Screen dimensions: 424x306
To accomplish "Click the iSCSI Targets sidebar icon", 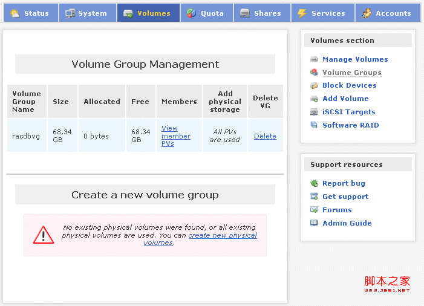I will (314, 112).
